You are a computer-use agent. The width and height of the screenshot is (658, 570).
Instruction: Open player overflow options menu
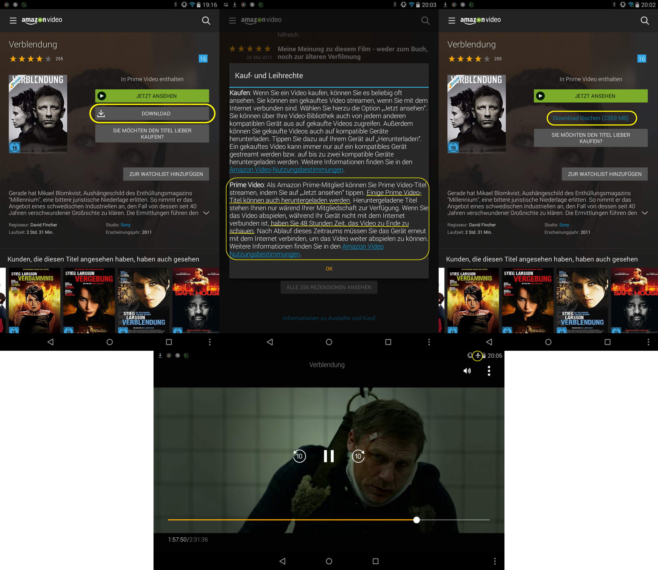coord(489,371)
